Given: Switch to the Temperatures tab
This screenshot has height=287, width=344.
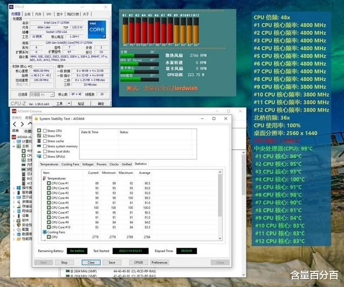Looking at the screenshot, I should click(x=49, y=164).
